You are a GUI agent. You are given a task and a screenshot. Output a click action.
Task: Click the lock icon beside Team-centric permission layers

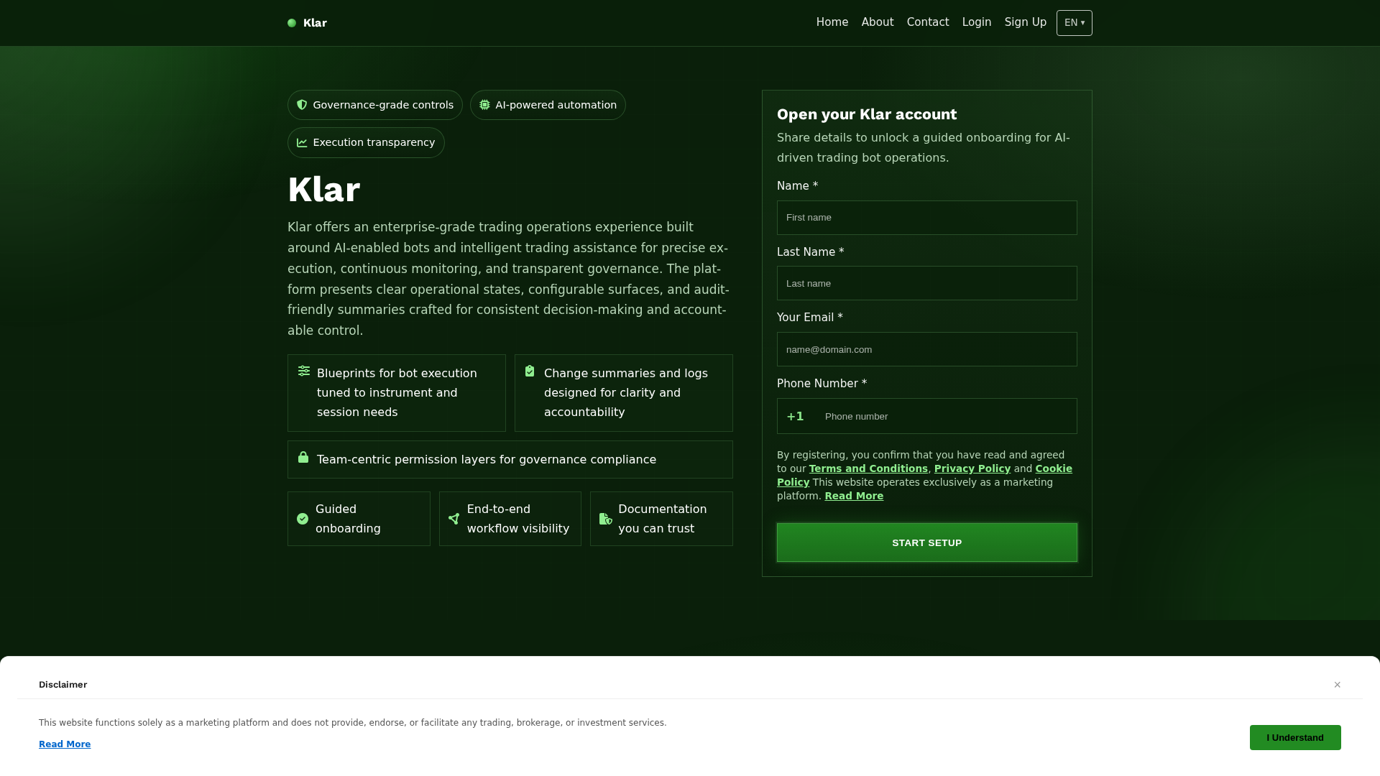tap(303, 457)
